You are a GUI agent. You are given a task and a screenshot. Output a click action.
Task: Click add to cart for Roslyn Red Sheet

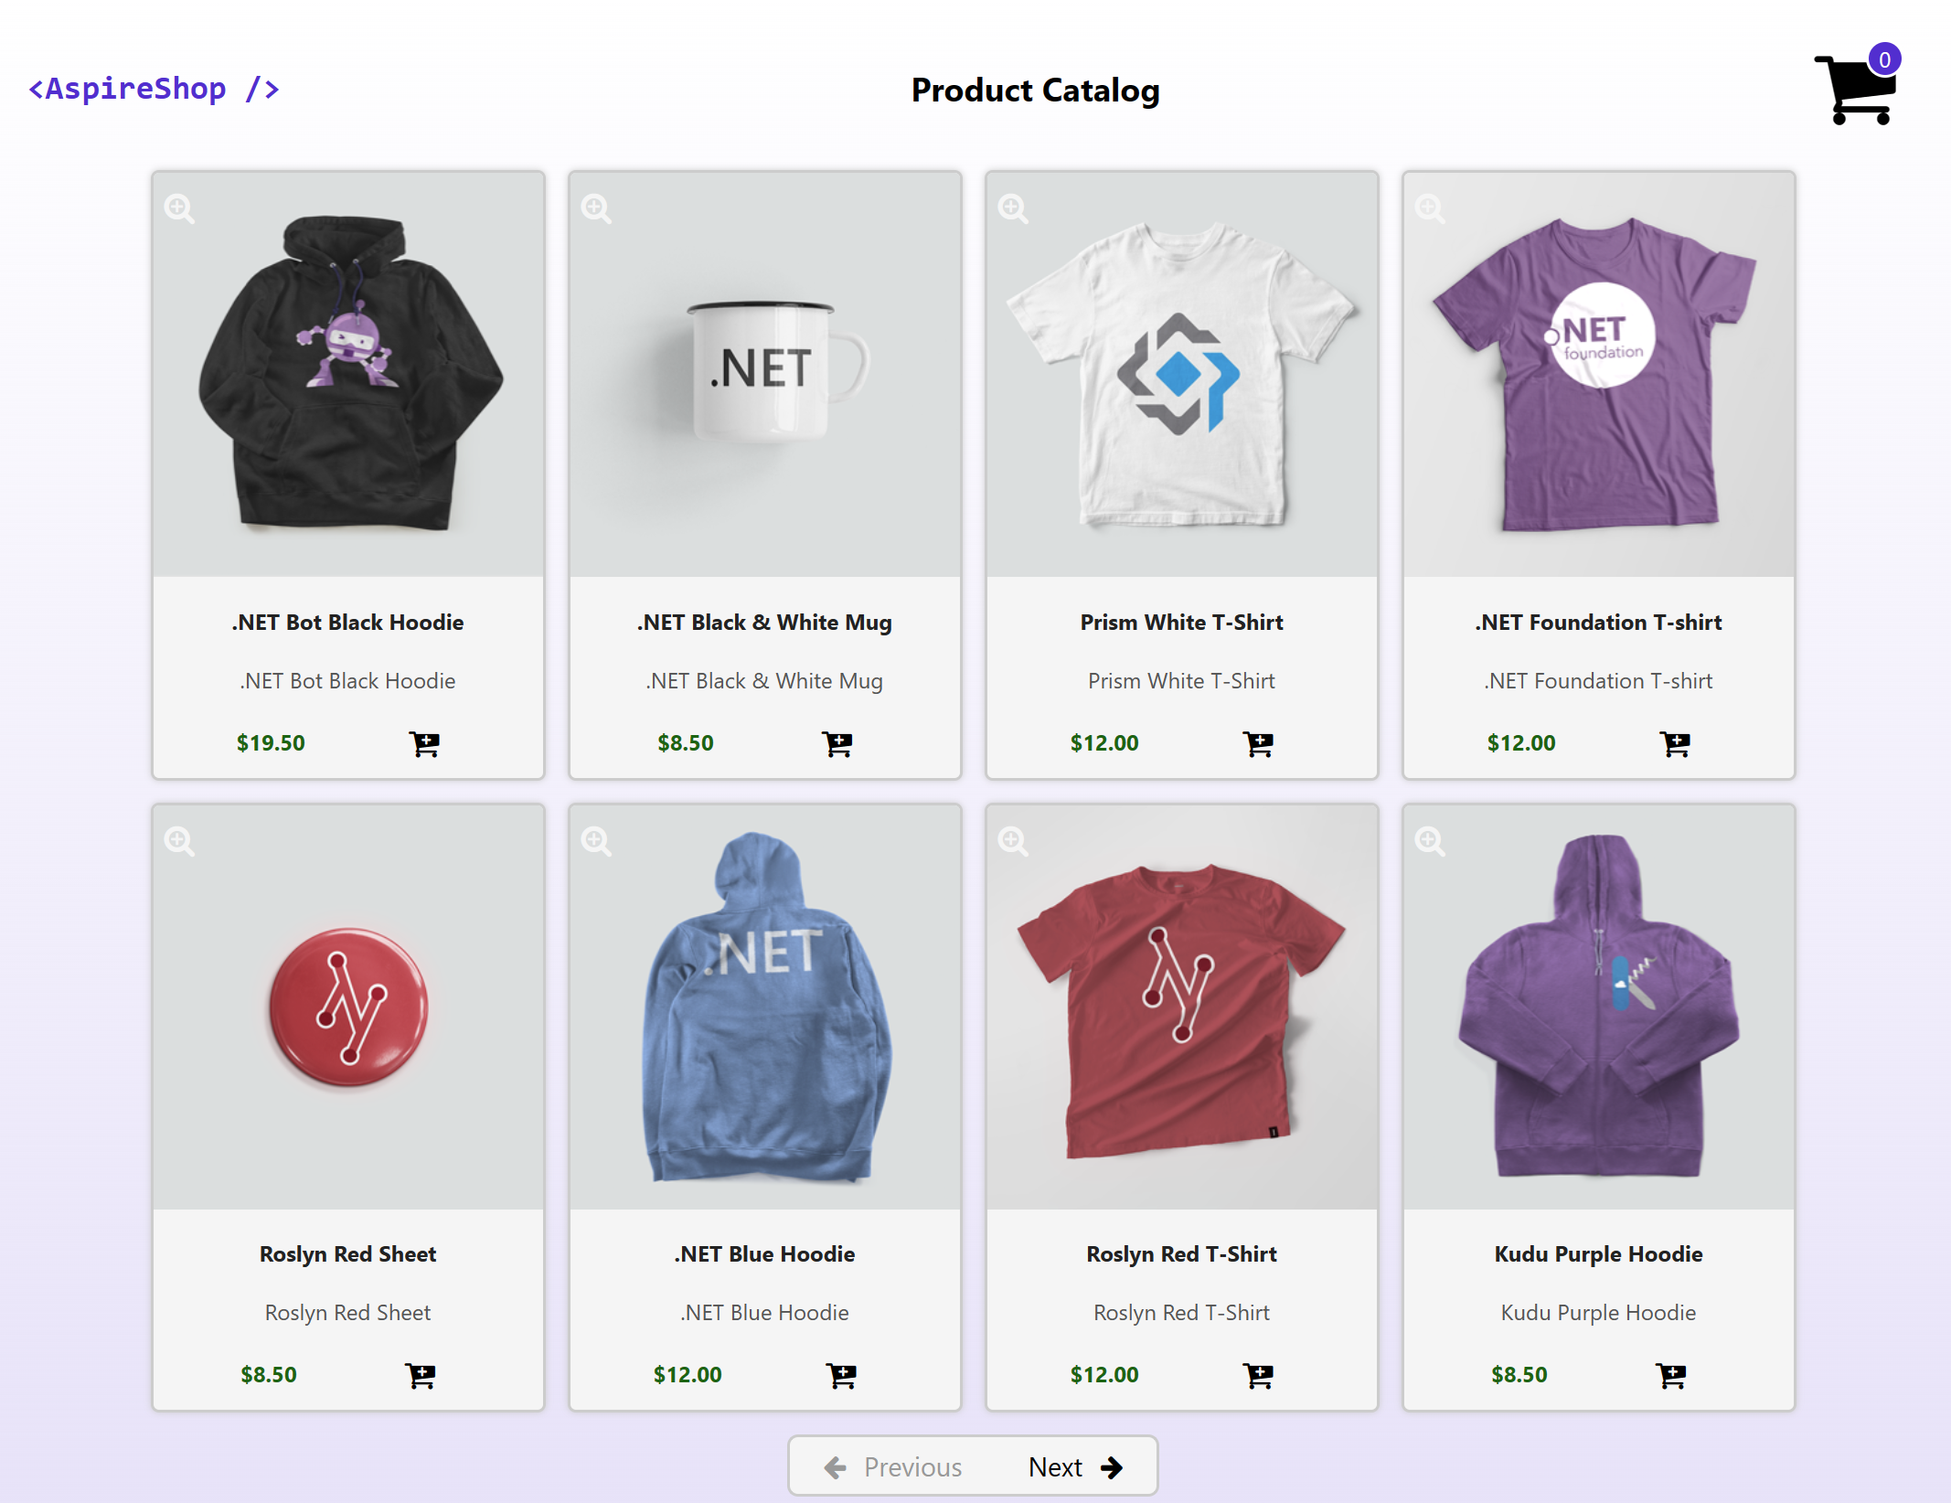421,1372
